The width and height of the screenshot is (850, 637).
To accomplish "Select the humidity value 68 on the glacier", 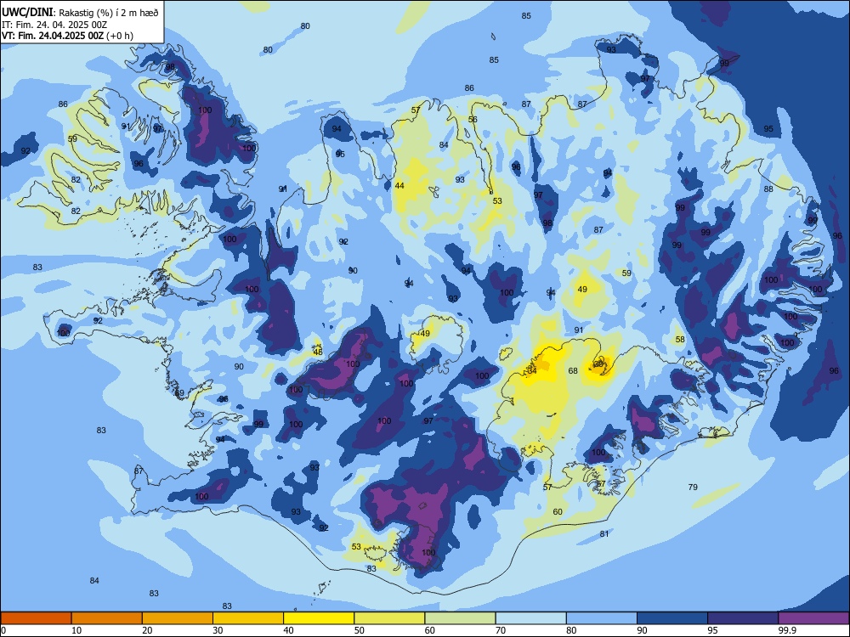I will pos(573,371).
